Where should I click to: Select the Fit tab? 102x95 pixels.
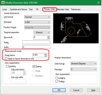(x=37, y=9)
